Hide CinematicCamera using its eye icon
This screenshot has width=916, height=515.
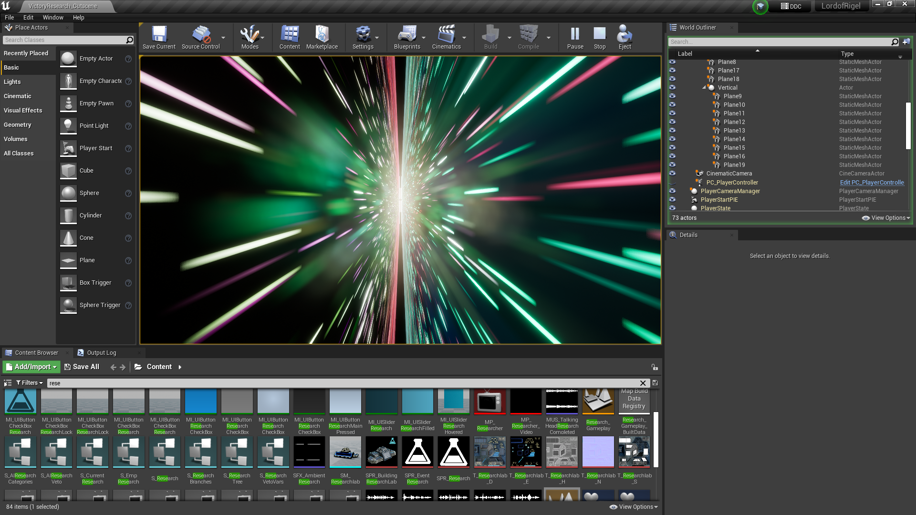point(672,174)
